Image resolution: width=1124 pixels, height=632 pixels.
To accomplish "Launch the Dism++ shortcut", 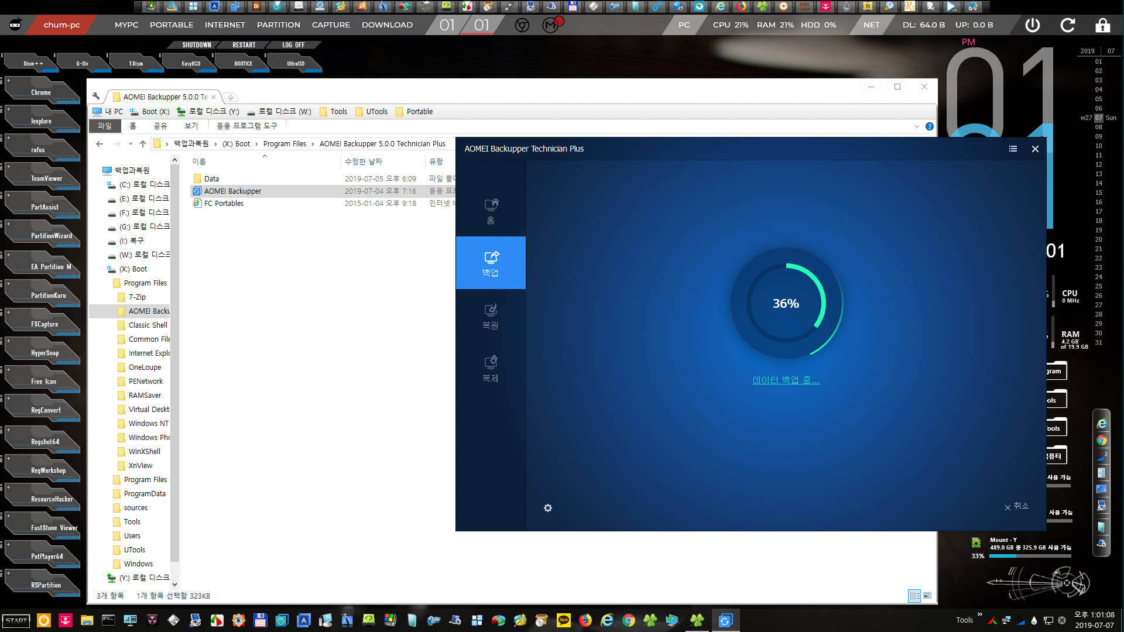I will coord(33,63).
